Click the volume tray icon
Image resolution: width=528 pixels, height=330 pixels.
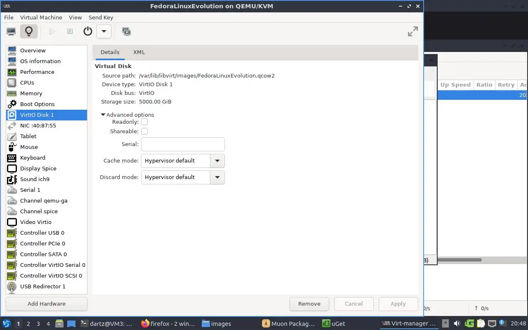(x=457, y=323)
